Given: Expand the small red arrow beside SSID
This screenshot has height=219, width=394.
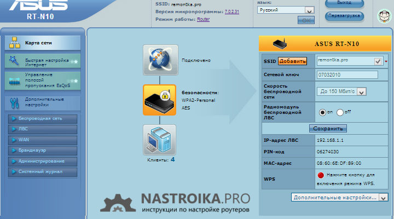Looking at the screenshot, I should click(x=386, y=62).
